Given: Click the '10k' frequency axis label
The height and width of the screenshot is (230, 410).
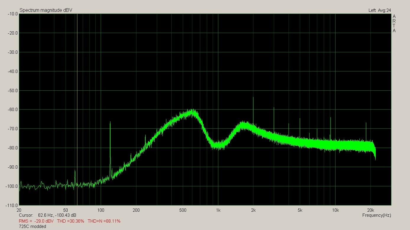Looking at the screenshot, I should tap(335, 210).
